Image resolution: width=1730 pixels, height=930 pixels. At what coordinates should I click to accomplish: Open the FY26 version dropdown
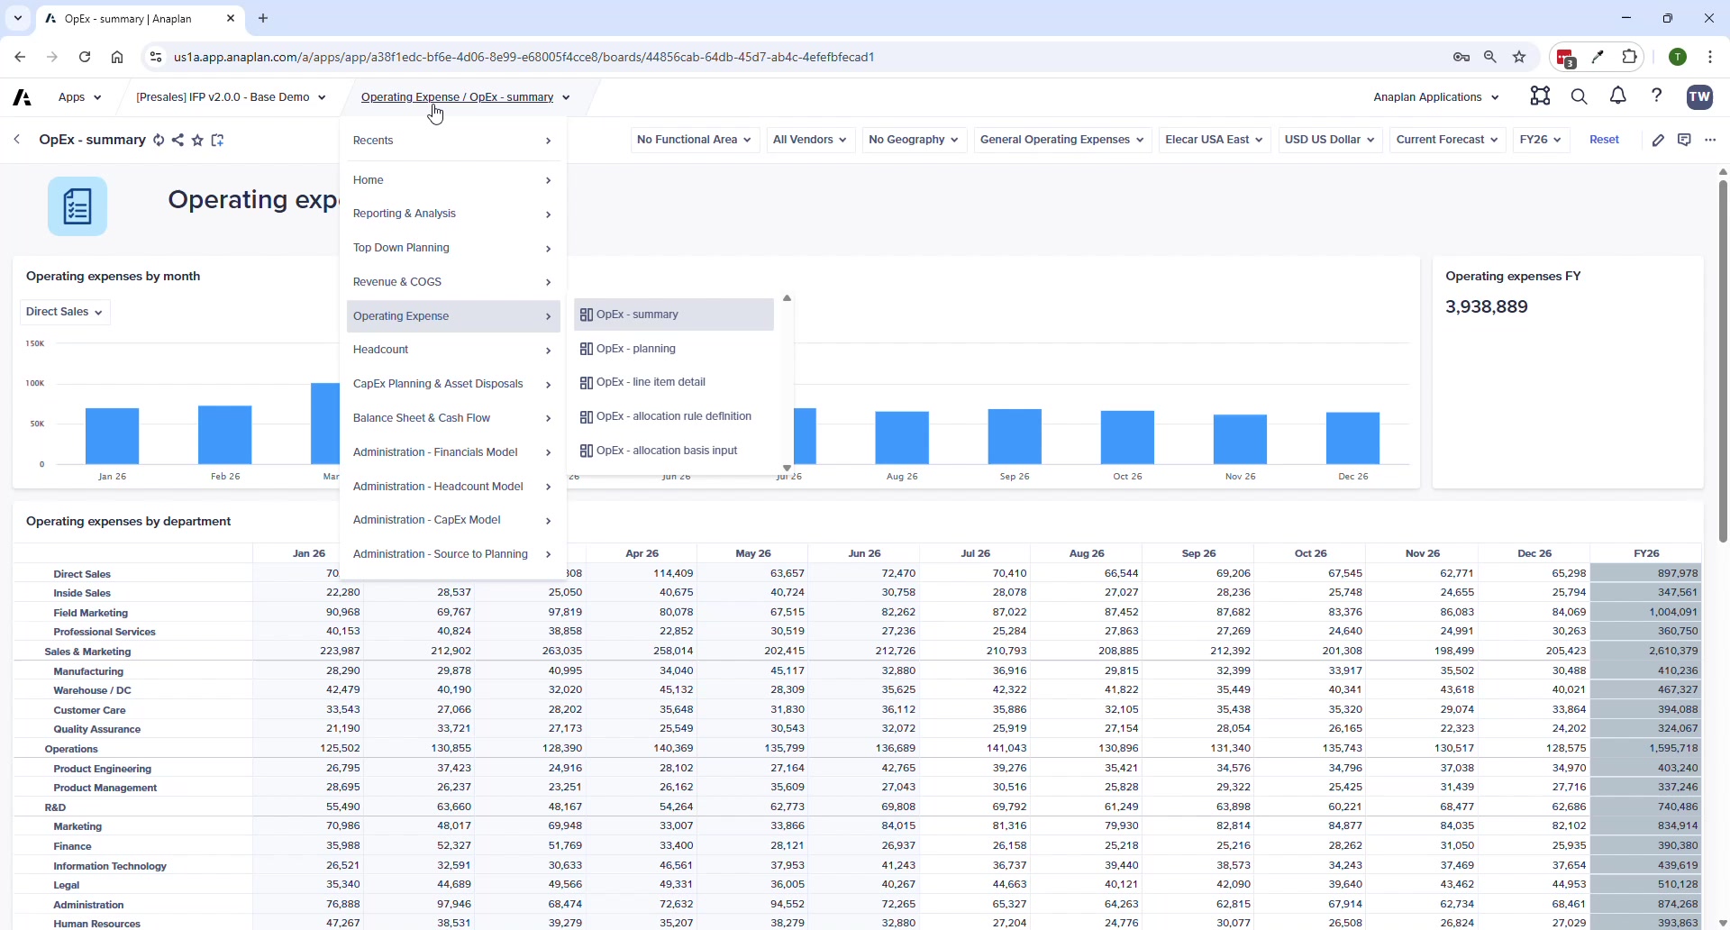(1540, 140)
